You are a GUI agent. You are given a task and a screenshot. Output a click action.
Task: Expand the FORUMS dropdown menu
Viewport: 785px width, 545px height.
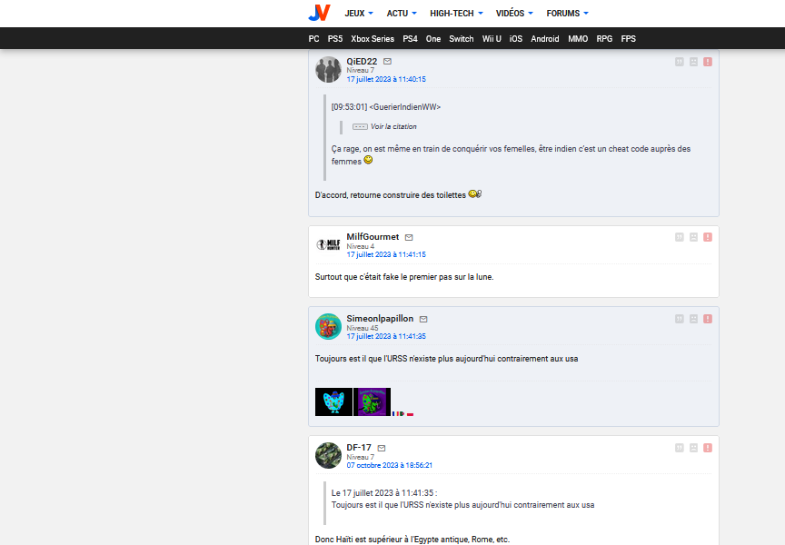click(x=567, y=14)
